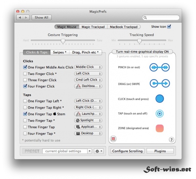The width and height of the screenshot is (196, 179).
Task: Click Configure Scrolling button
Action: coord(127,151)
